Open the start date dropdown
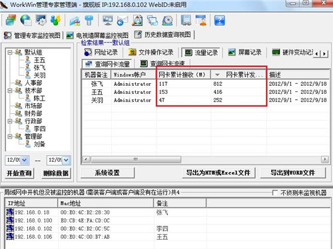 [25, 160]
